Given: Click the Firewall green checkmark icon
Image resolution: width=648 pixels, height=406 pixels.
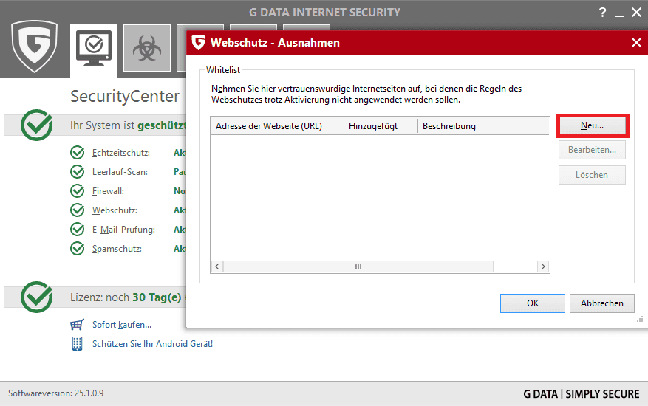Looking at the screenshot, I should tap(77, 191).
